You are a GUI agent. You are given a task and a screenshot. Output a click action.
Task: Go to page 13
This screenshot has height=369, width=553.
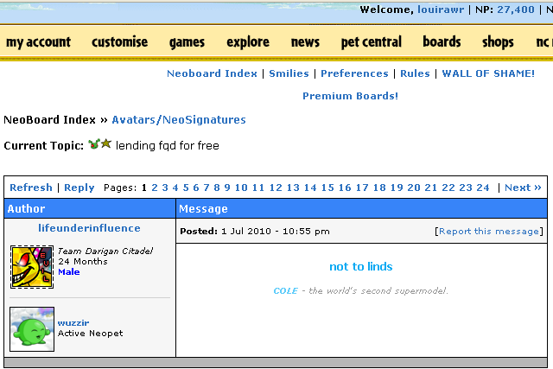[x=293, y=188]
